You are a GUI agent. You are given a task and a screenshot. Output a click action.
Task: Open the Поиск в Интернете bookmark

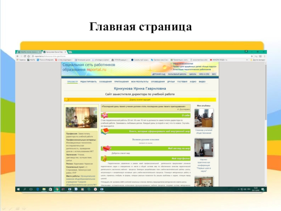[x=45, y=60]
